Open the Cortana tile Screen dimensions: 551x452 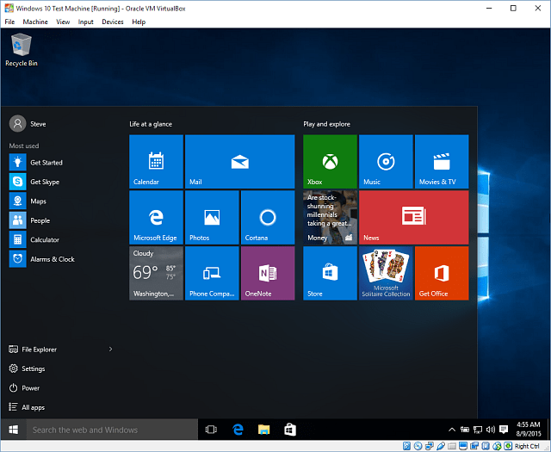(268, 217)
